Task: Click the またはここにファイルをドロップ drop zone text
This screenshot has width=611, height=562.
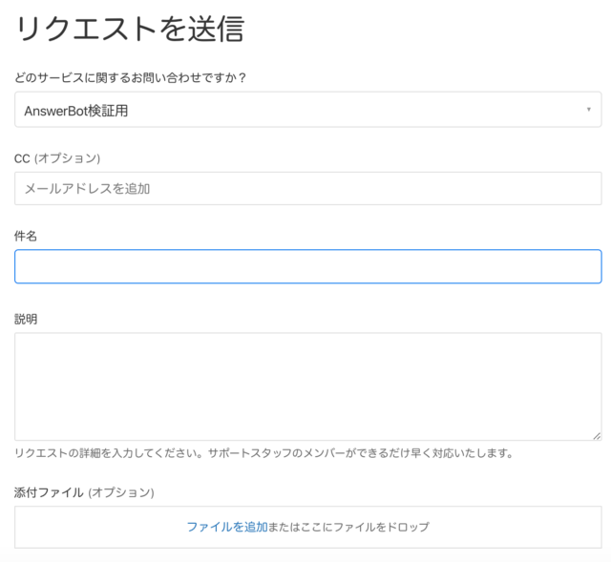Action: click(348, 527)
